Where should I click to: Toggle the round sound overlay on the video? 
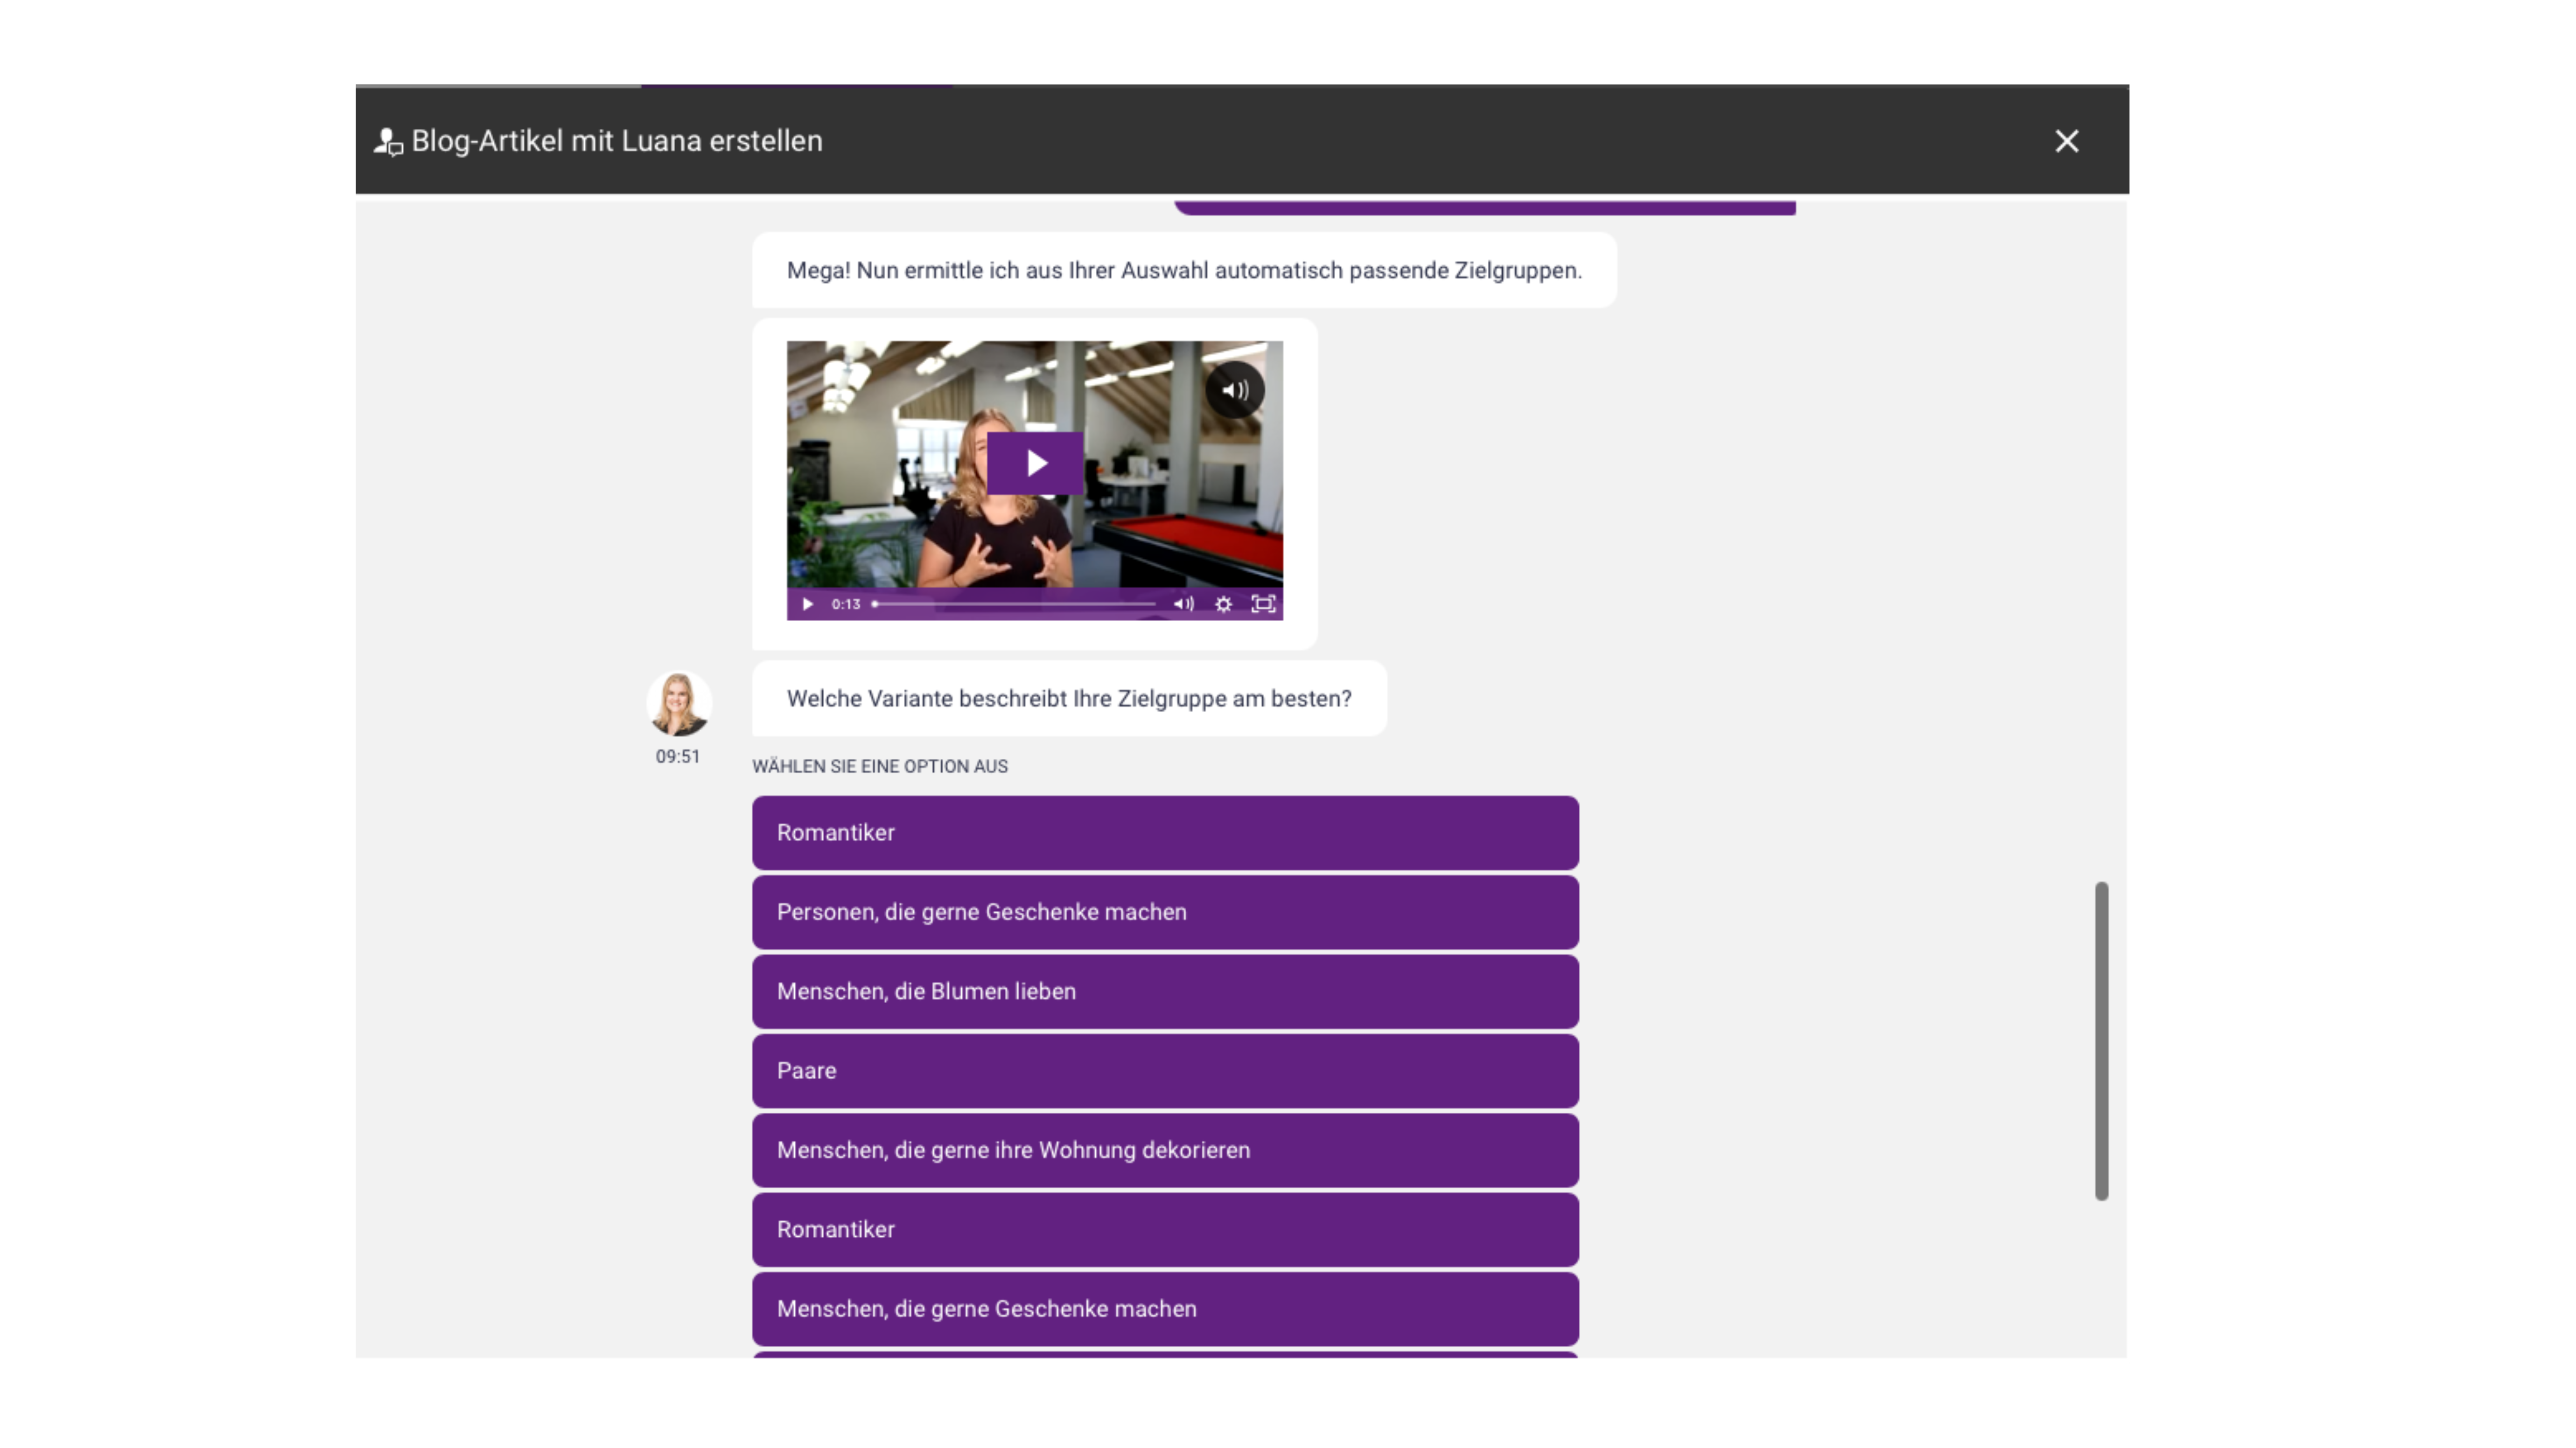tap(1235, 390)
